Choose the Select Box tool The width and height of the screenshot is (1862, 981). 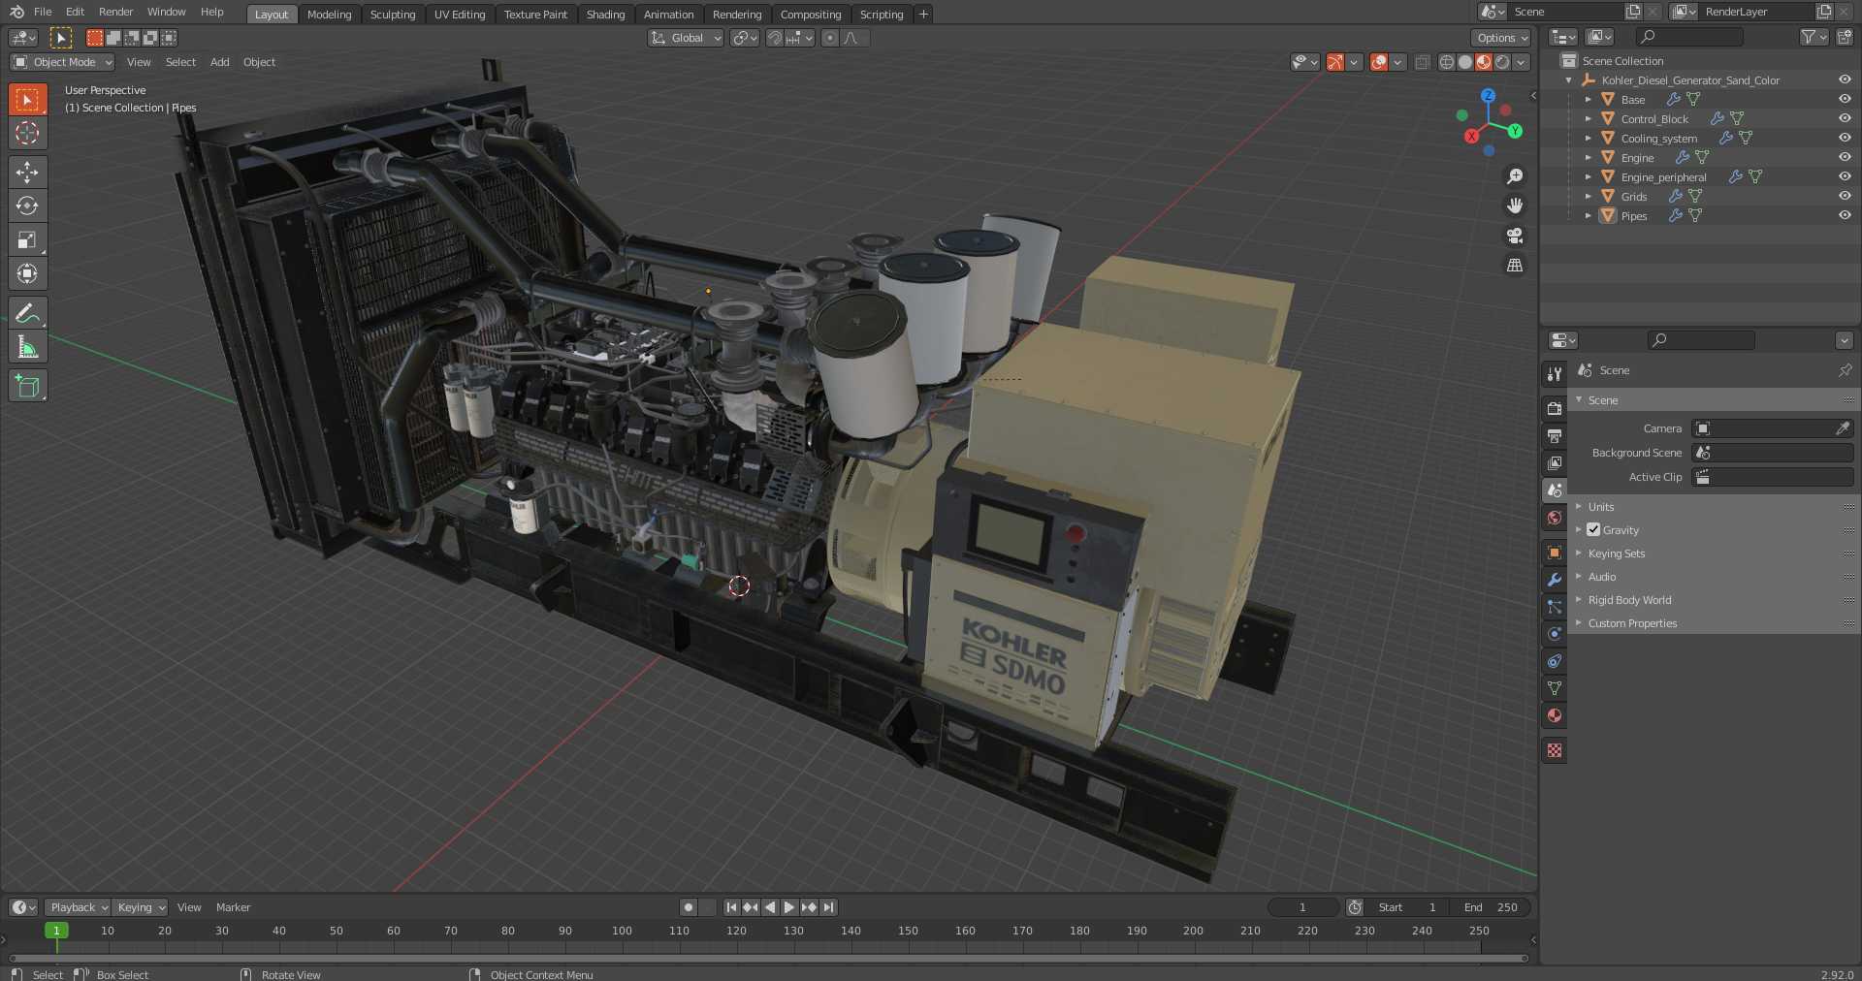(27, 99)
